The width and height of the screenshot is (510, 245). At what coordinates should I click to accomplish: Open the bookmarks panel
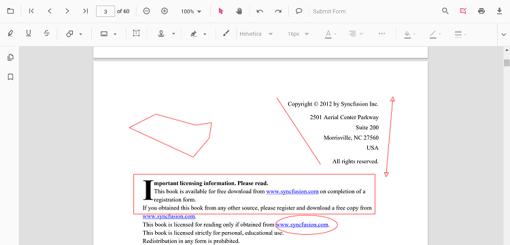pos(10,77)
